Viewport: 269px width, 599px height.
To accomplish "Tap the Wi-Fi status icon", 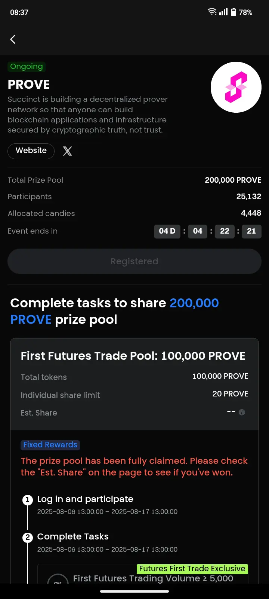I will 212,12.
